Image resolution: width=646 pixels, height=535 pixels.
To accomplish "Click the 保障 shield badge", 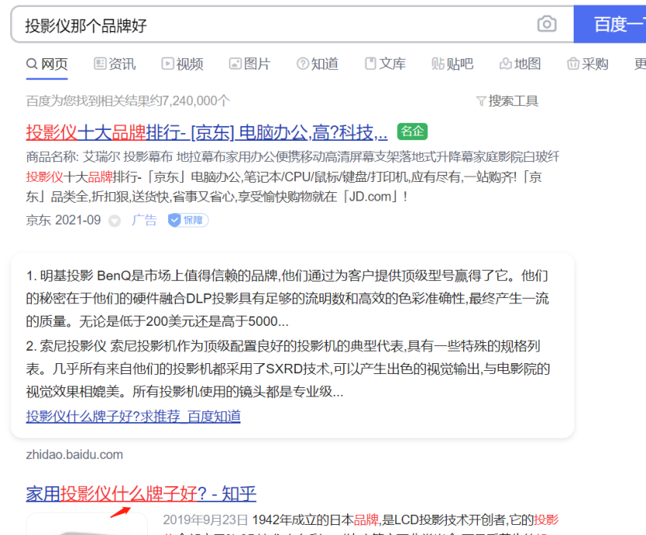I will click(x=188, y=220).
